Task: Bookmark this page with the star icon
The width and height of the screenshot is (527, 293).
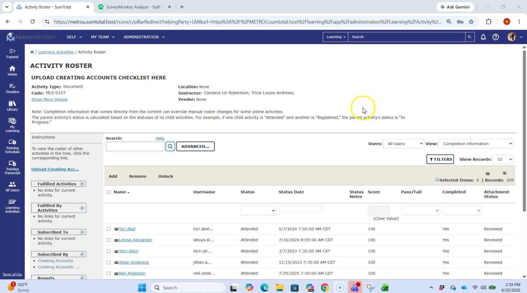Action: point(471,22)
